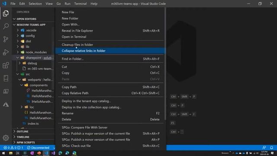Open File Explorer from the taskbar
277x156 pixels.
click(x=11, y=153)
